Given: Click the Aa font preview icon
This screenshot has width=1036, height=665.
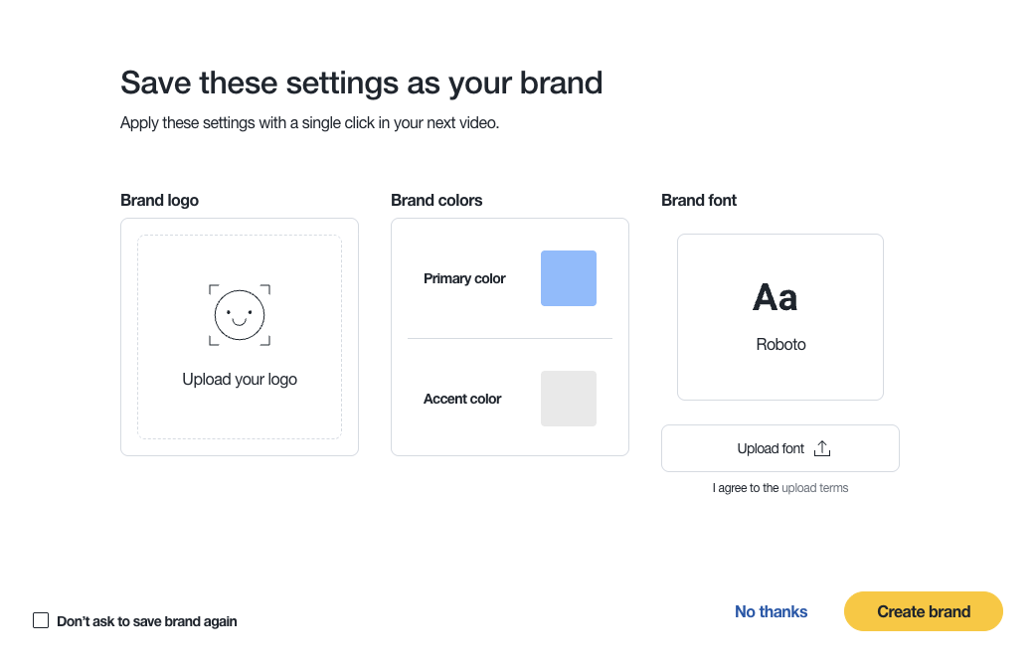Looking at the screenshot, I should [x=776, y=296].
